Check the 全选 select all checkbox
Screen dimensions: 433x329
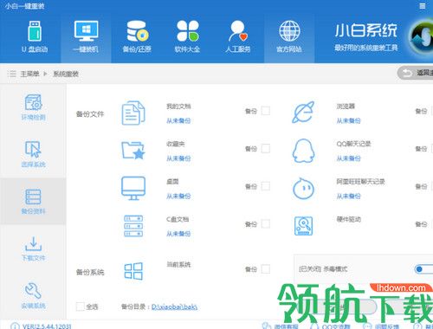pyautogui.click(x=81, y=306)
